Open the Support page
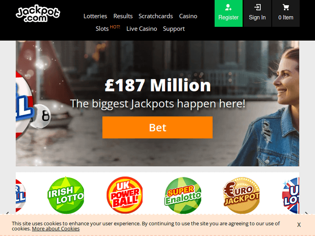This screenshot has height=236, width=315. click(x=174, y=29)
